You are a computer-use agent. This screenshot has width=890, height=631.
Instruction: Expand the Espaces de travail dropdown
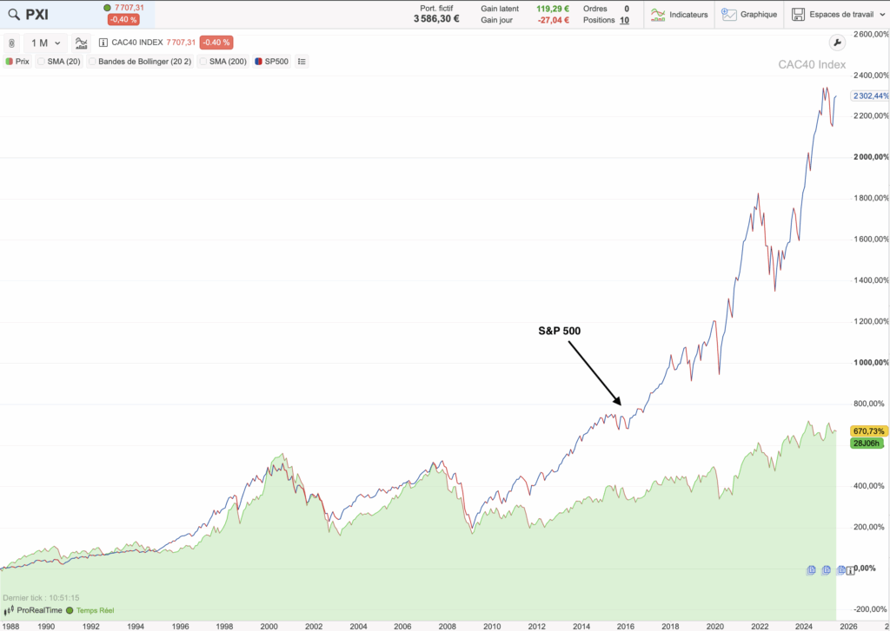[837, 14]
